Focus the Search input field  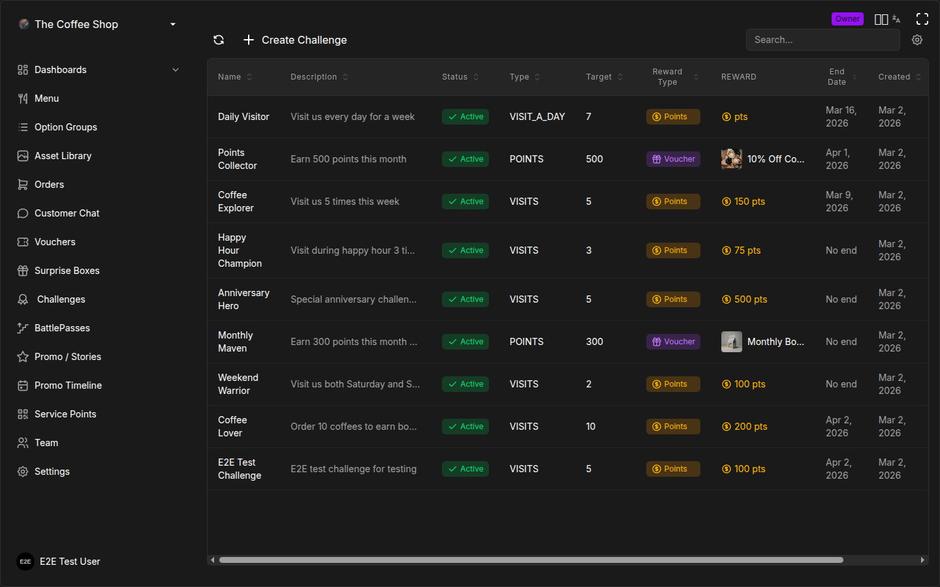point(822,40)
